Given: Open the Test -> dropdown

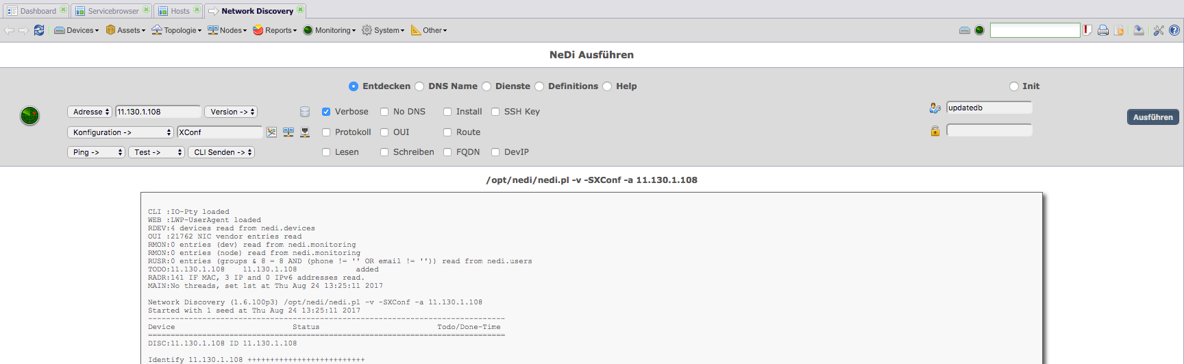Looking at the screenshot, I should pos(156,152).
